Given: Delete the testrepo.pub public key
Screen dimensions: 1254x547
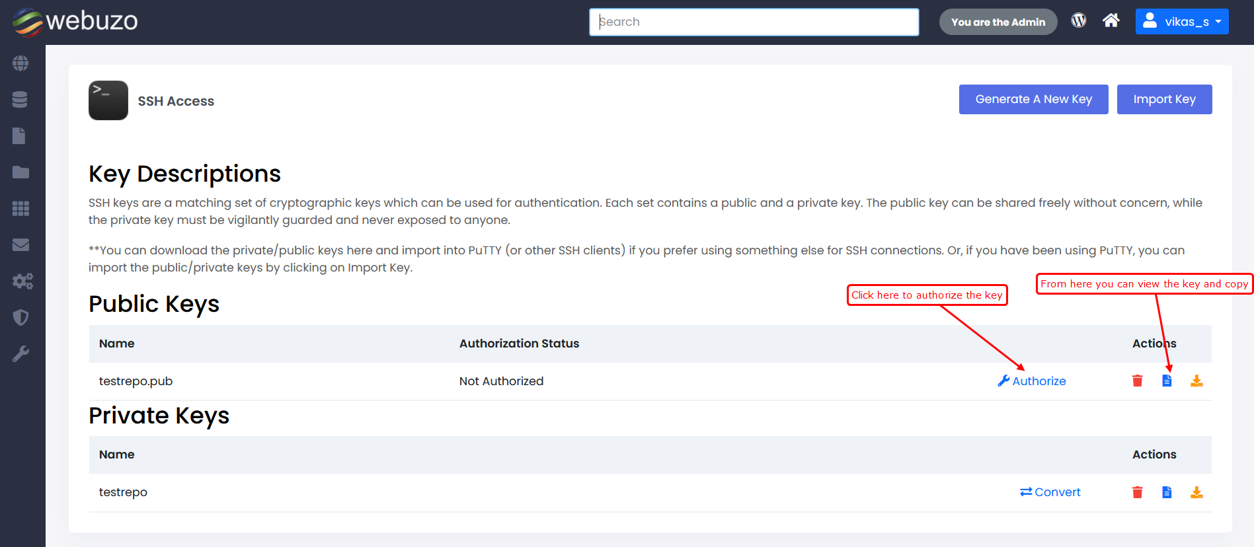Looking at the screenshot, I should coord(1137,381).
